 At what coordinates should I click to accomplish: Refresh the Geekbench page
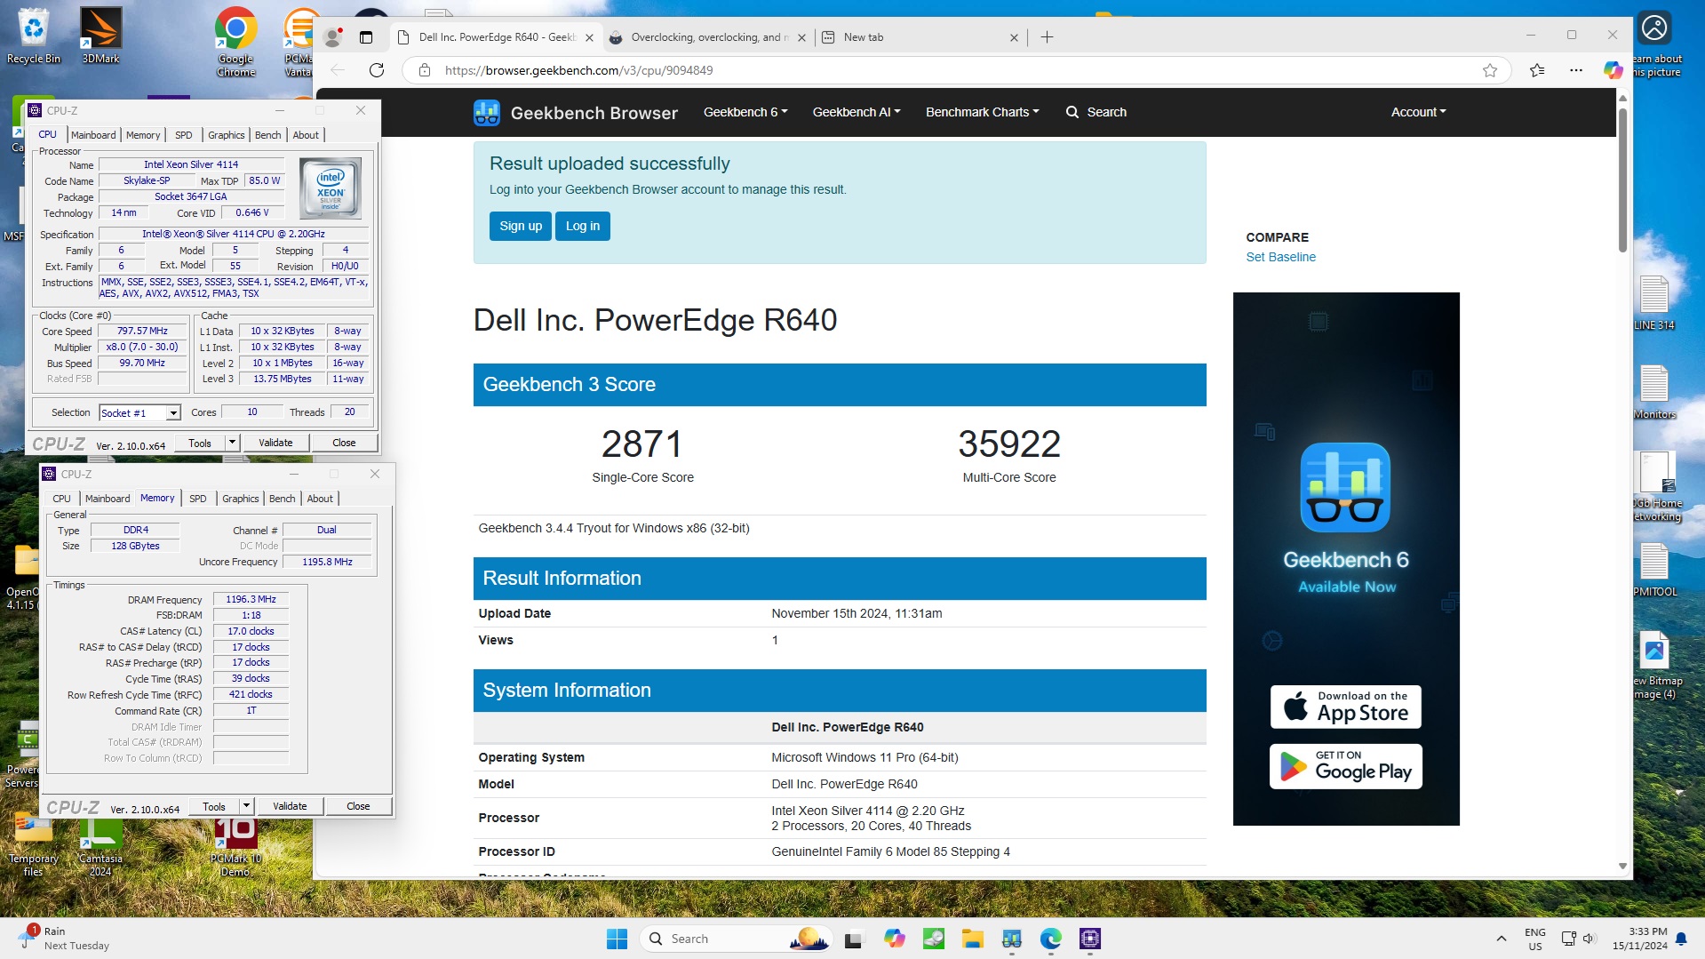coord(377,70)
